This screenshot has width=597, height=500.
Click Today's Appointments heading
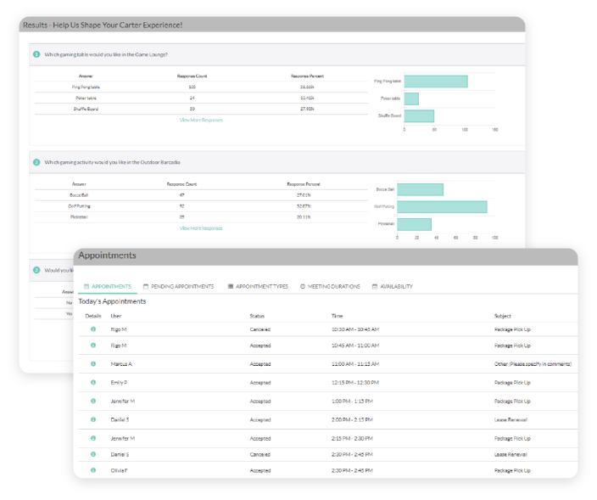click(x=112, y=301)
